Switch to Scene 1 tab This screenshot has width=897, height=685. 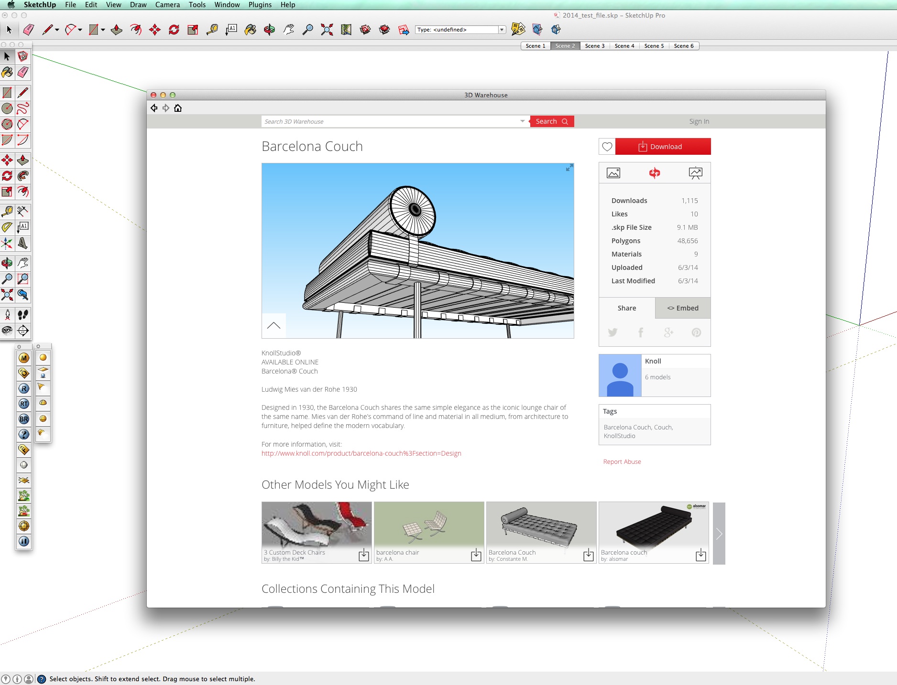535,46
